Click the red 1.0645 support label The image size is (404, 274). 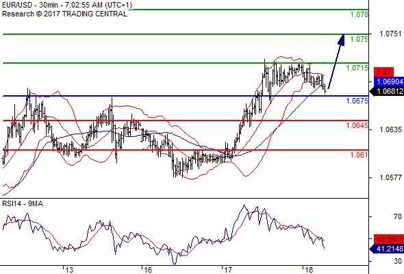(357, 125)
